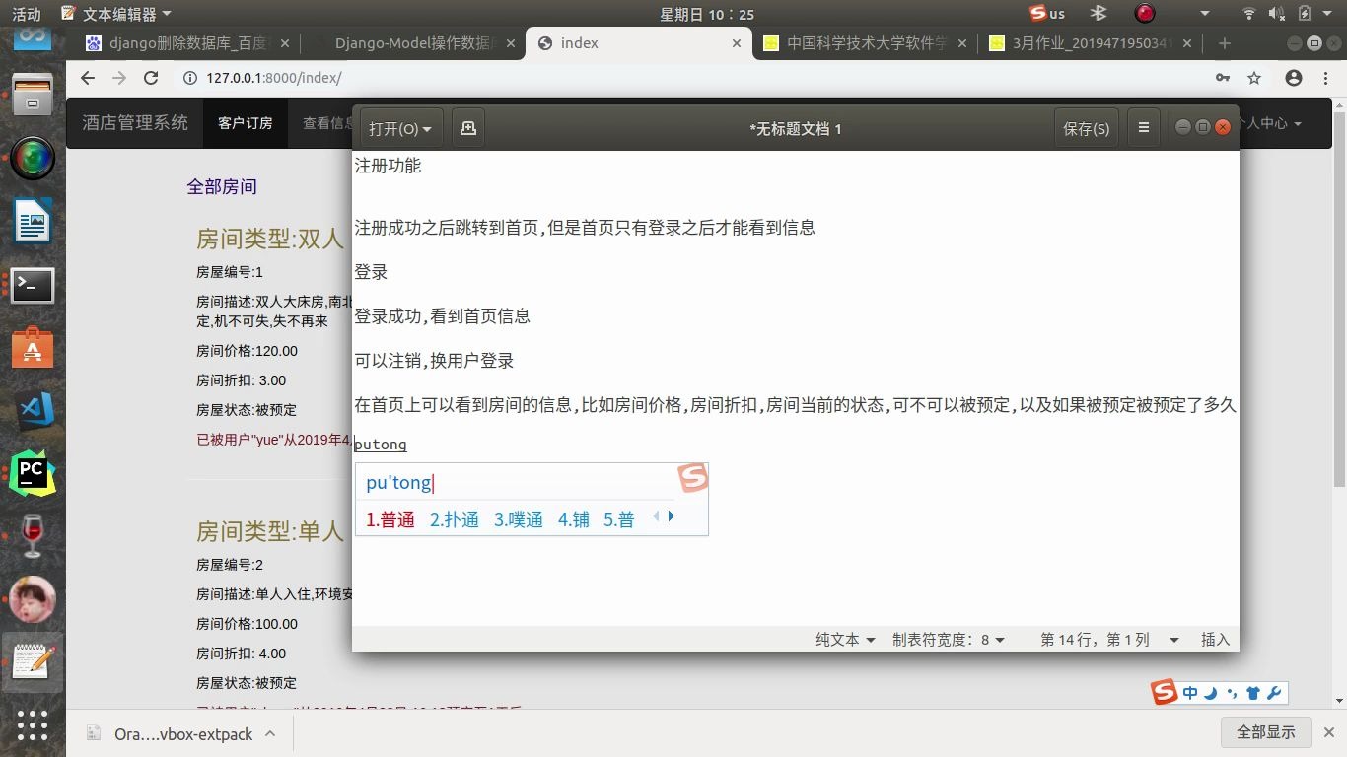Click the clock 星期日 10:25 in top bar
The height and width of the screenshot is (757, 1347).
(x=706, y=13)
